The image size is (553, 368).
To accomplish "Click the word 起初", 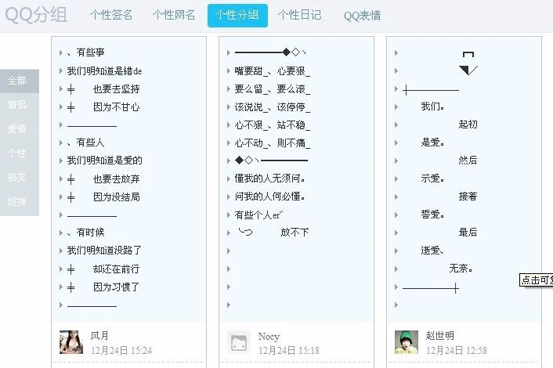I will (x=468, y=124).
